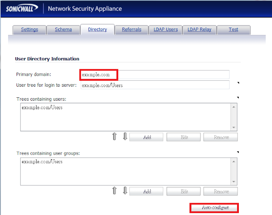Open the Test tab

pos(233,30)
